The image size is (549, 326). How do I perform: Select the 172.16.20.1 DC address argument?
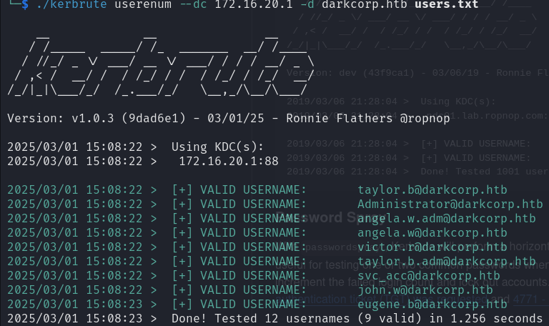pos(254,4)
